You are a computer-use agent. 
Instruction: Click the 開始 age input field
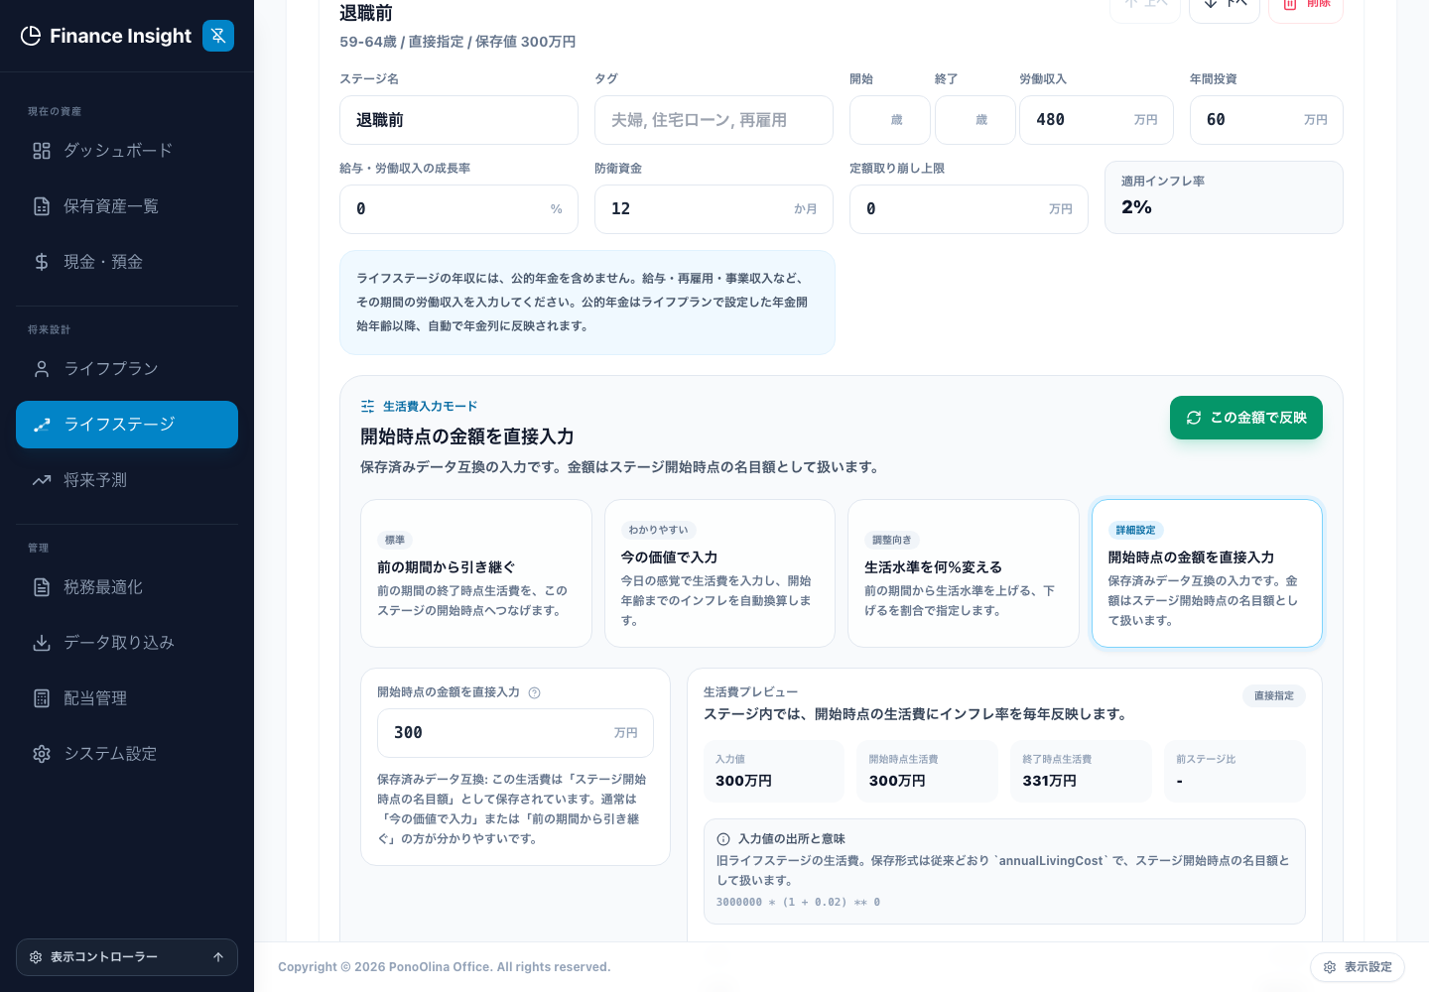pos(890,120)
